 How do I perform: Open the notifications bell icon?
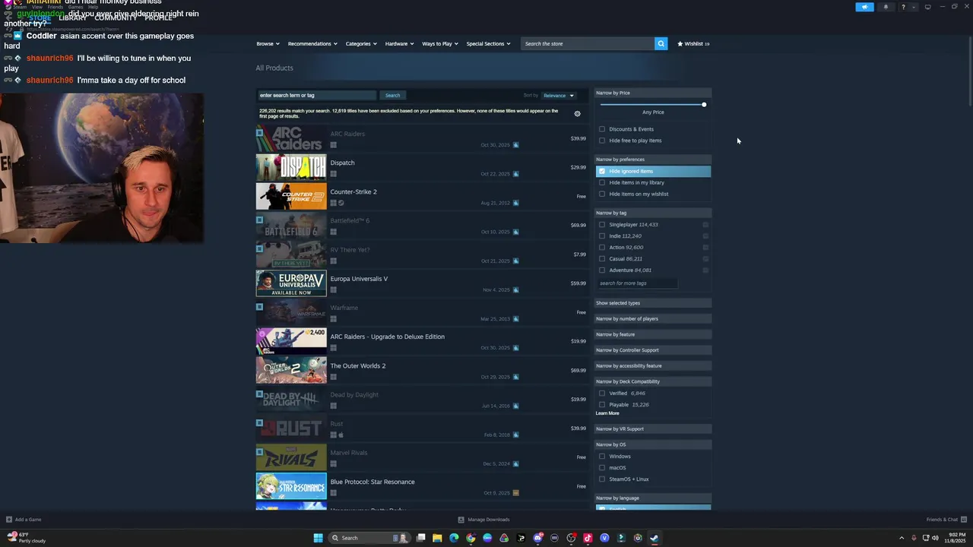click(886, 7)
